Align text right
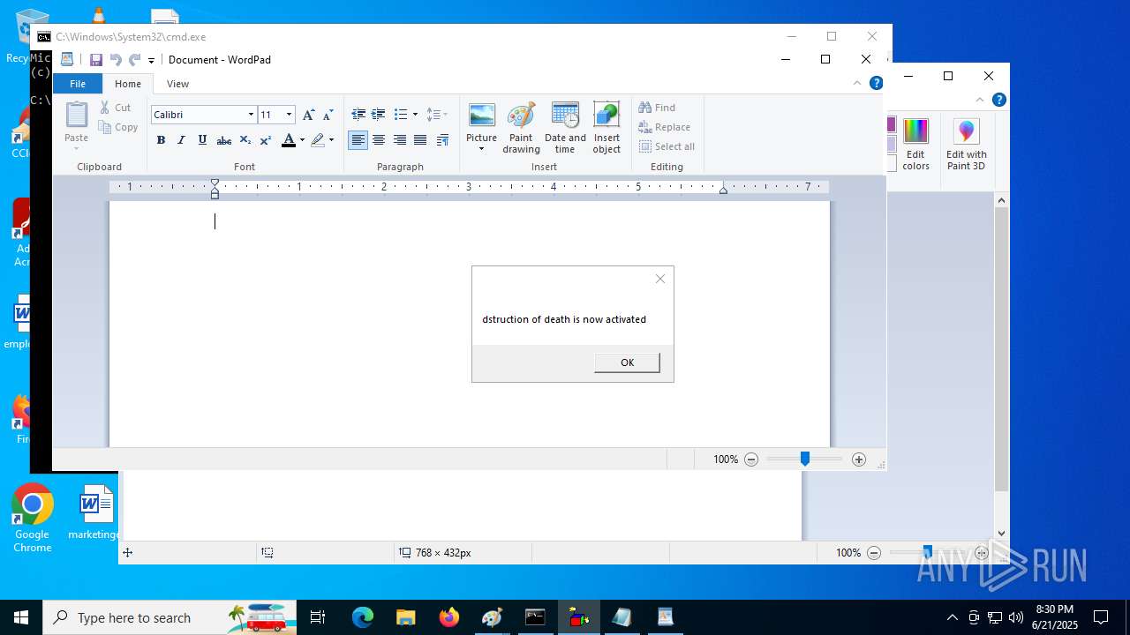This screenshot has width=1130, height=635. click(400, 140)
